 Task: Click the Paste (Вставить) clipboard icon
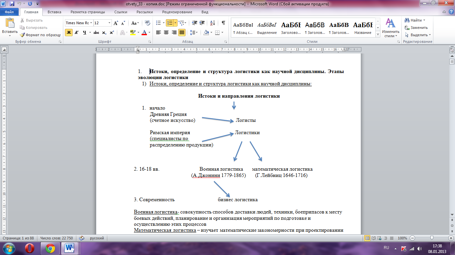[10, 23]
